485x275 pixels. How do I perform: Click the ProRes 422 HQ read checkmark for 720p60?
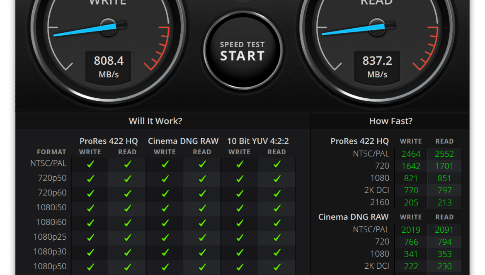point(127,193)
